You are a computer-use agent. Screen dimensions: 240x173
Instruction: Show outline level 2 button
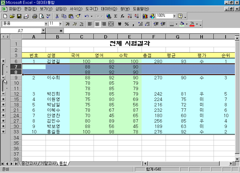[x=7, y=36]
